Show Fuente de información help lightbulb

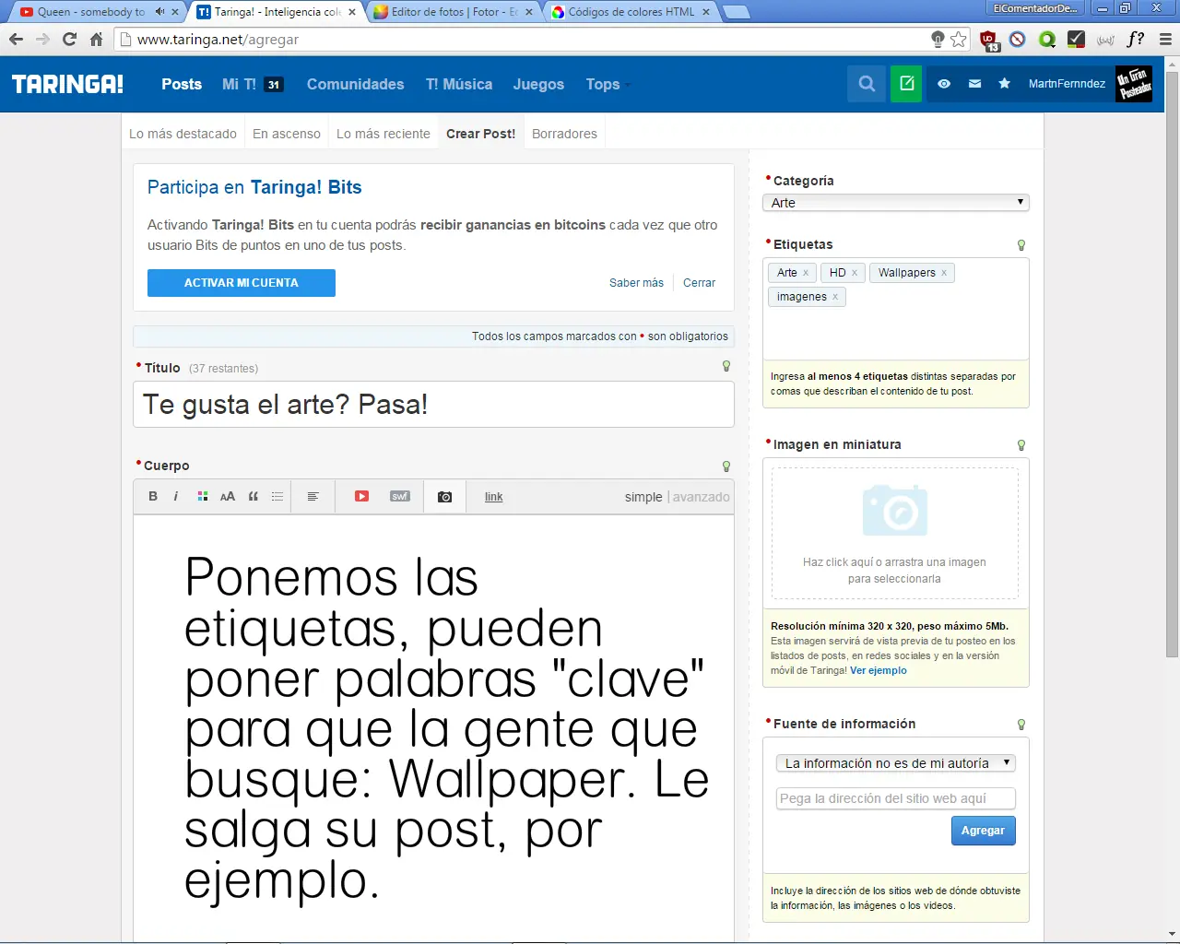click(1021, 725)
